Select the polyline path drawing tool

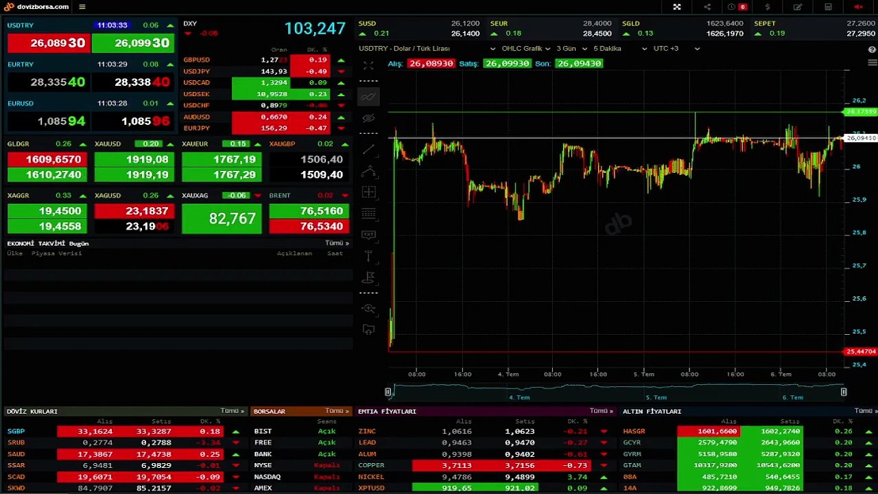368,170
